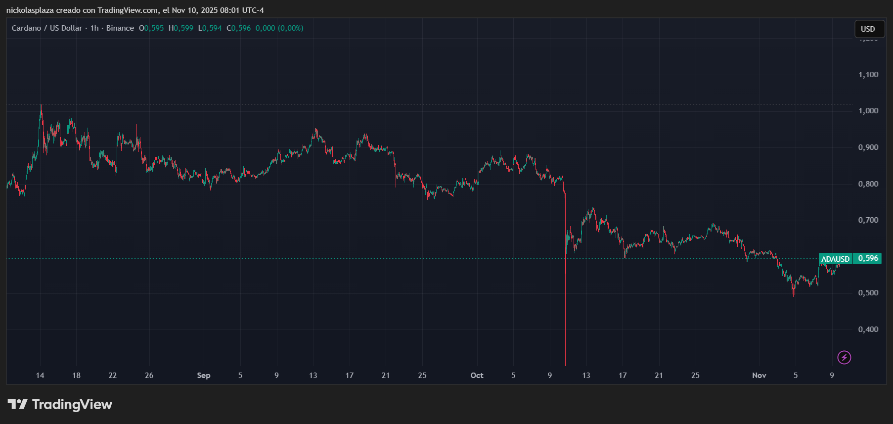Viewport: 893px width, 424px height.
Task: Click the Binance exchange name in title
Action: (120, 28)
